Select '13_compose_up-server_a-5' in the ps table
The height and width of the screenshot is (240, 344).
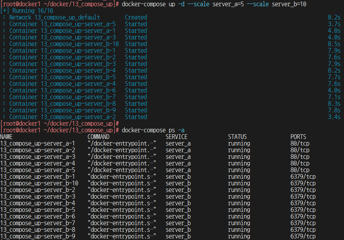coord(37,170)
